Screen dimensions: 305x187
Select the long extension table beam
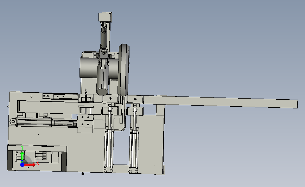[220, 102]
